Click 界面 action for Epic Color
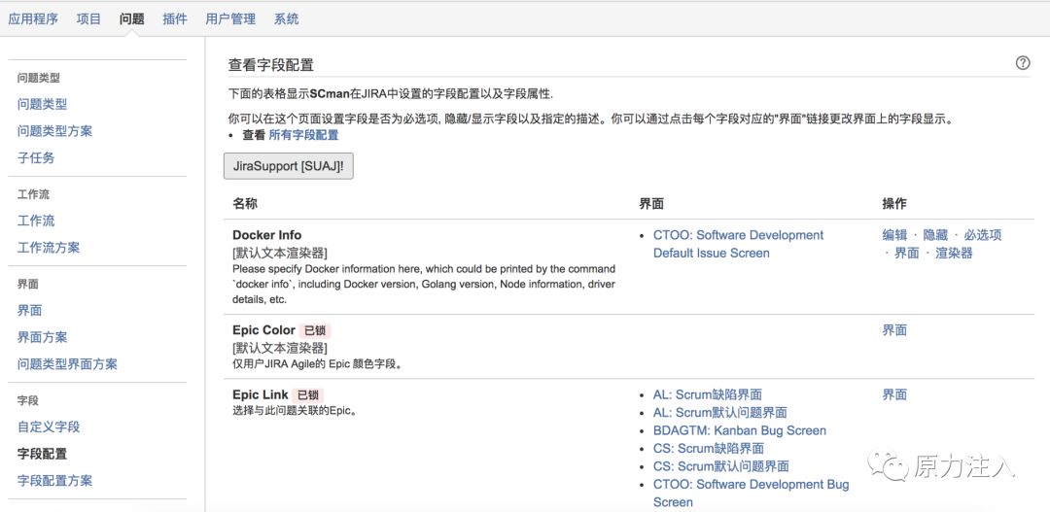Screen dimensions: 1050x512 [894, 330]
